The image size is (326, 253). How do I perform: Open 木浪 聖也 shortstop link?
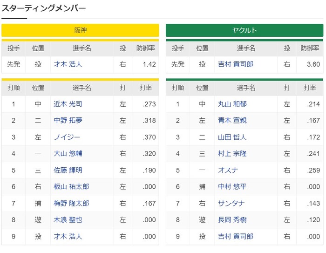tap(68, 220)
